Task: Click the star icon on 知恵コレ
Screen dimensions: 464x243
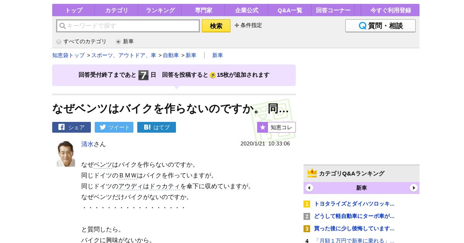Action: (x=263, y=127)
